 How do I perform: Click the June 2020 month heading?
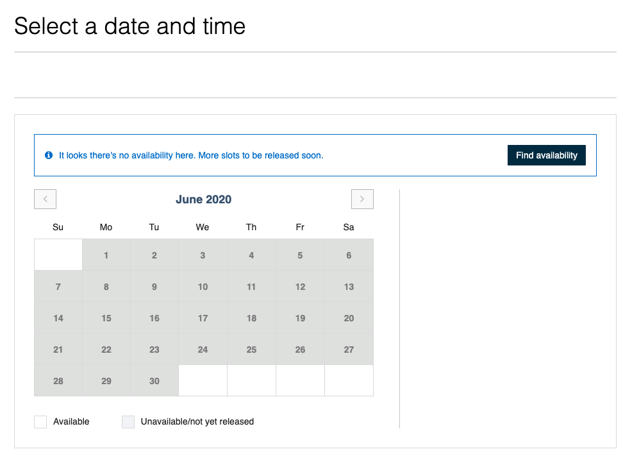click(204, 199)
